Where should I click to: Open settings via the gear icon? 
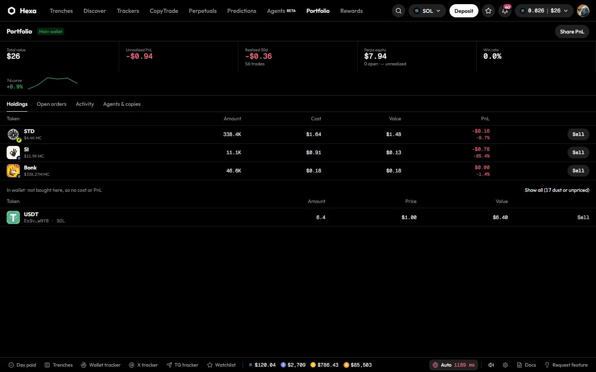505,365
